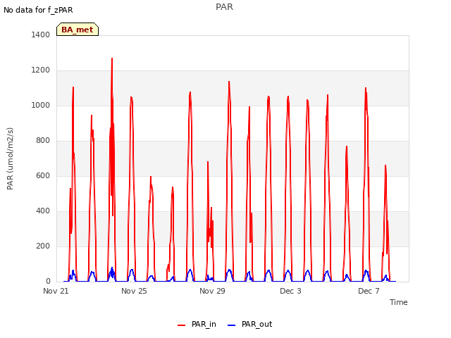
Task: Click the 1400 y-axis tick label
Action: (41, 35)
